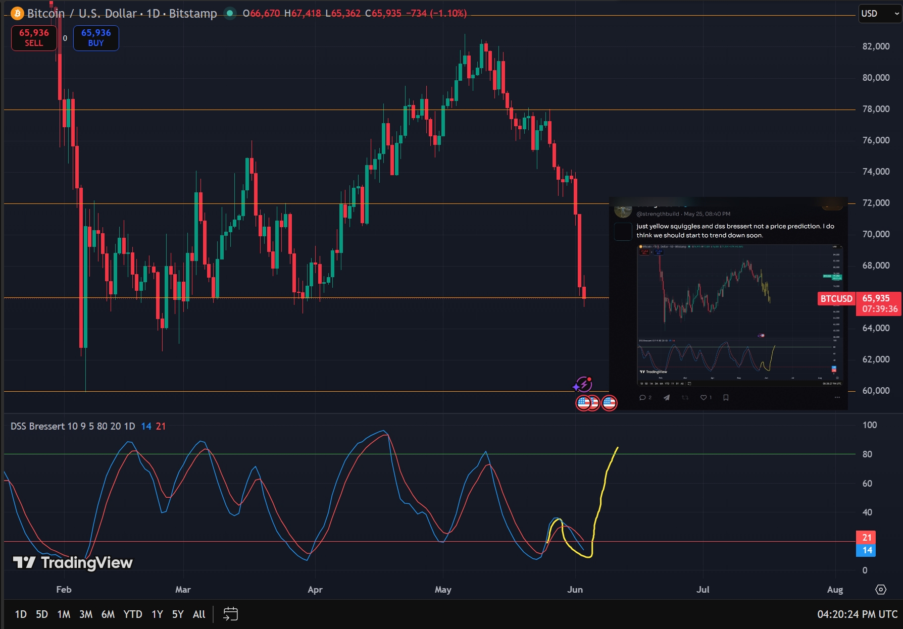This screenshot has width=903, height=629.
Task: Click the Bitcoin symbol logo icon
Action: click(17, 14)
